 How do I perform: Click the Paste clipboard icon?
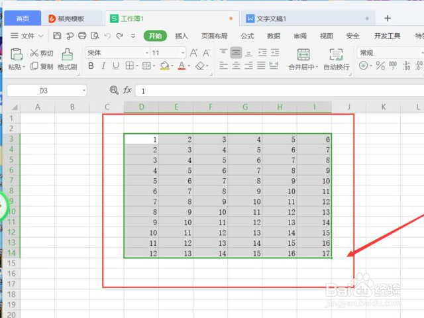17,54
